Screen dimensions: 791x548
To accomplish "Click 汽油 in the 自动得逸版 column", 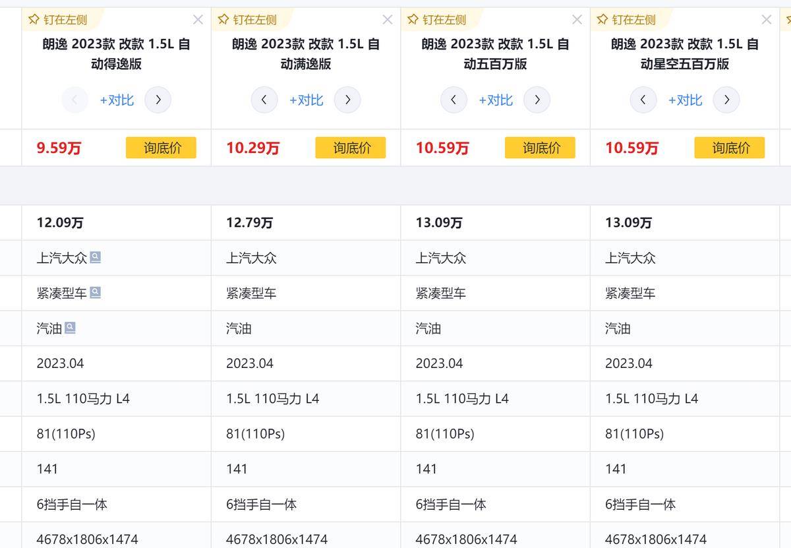I will pos(49,328).
